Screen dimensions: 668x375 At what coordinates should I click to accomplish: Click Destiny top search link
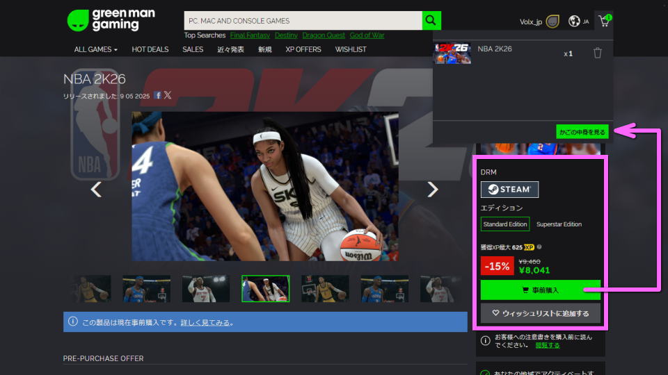[286, 35]
